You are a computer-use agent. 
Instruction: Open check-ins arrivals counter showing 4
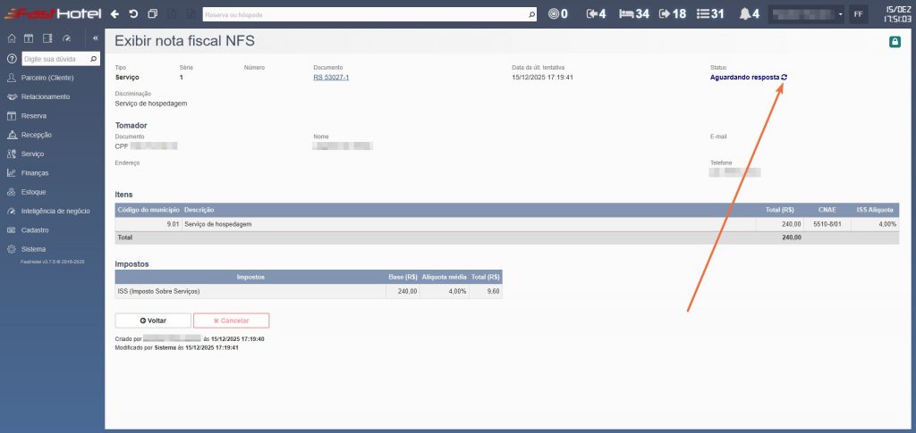[596, 14]
